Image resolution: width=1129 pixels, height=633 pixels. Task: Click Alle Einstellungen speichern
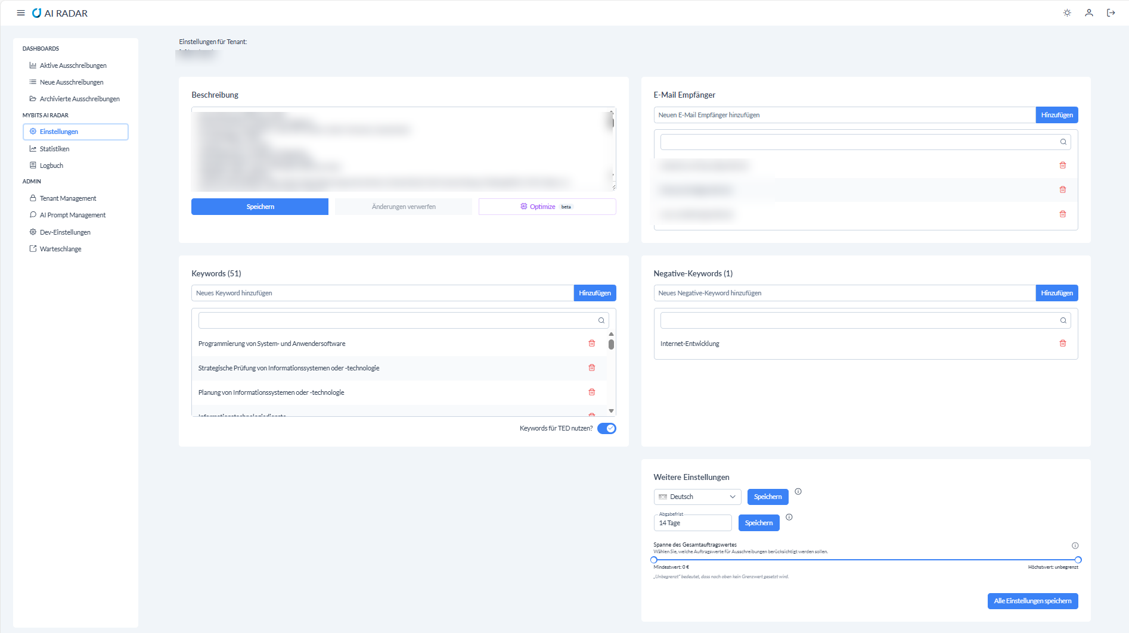[x=1032, y=601]
